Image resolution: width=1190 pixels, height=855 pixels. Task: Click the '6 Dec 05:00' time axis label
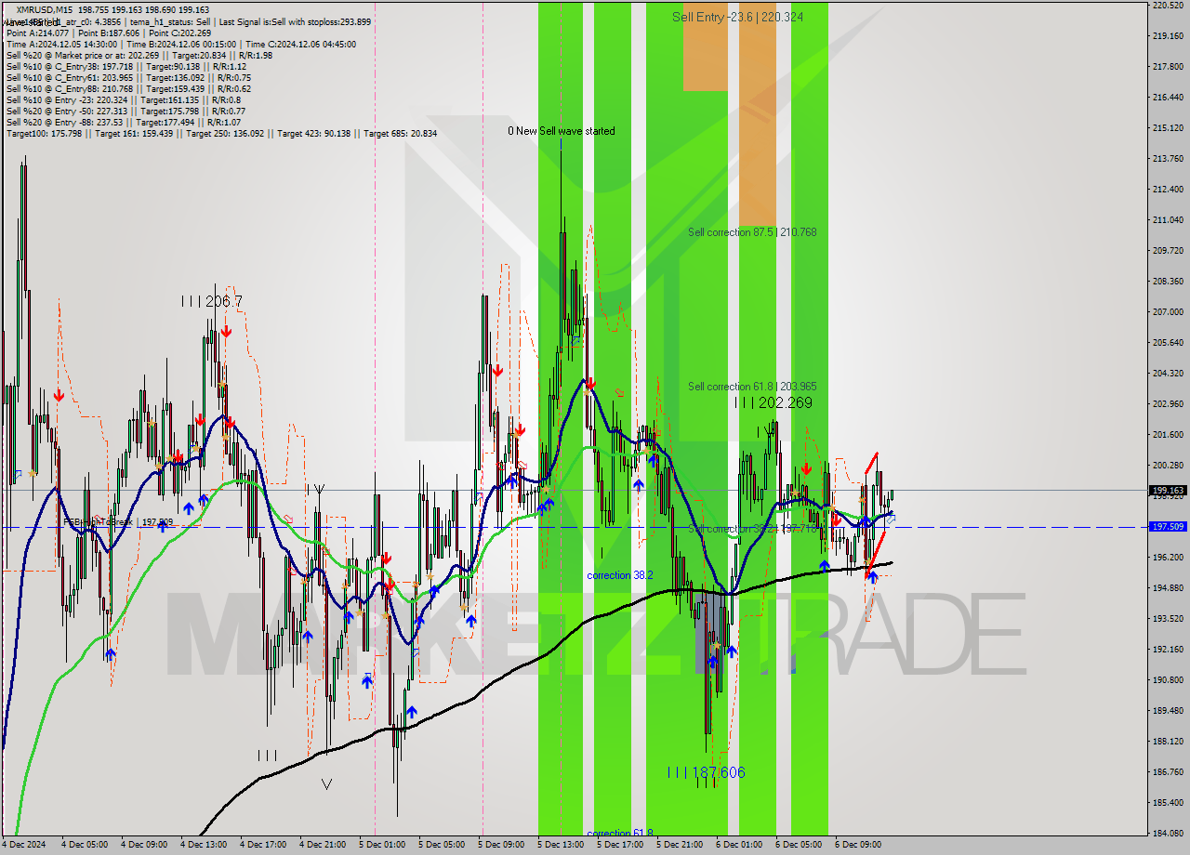(x=799, y=845)
